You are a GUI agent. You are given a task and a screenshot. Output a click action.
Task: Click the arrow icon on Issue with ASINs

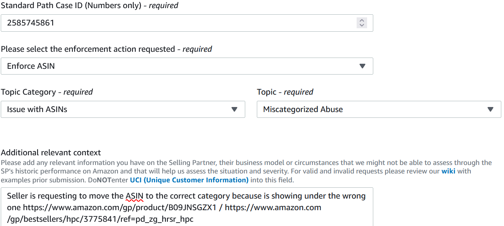coord(234,109)
